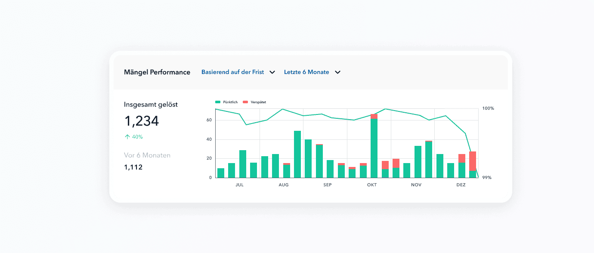Click the red Verspätet legend color swatch
Viewport: 594px width, 253px height.
click(245, 102)
